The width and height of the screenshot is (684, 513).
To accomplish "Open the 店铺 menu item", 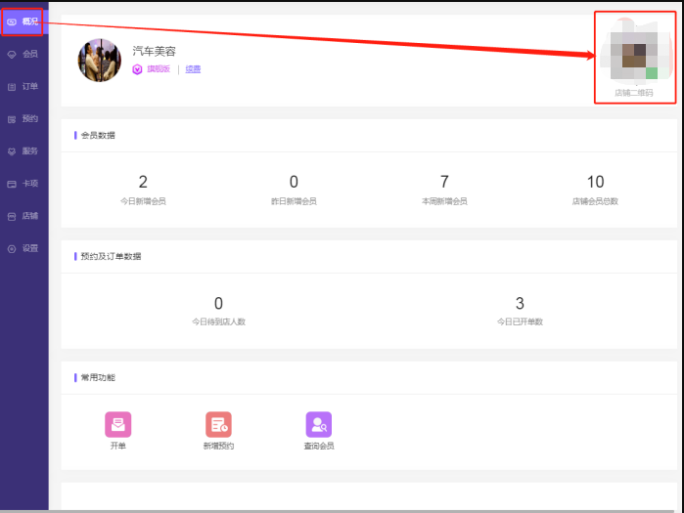I will 24,216.
